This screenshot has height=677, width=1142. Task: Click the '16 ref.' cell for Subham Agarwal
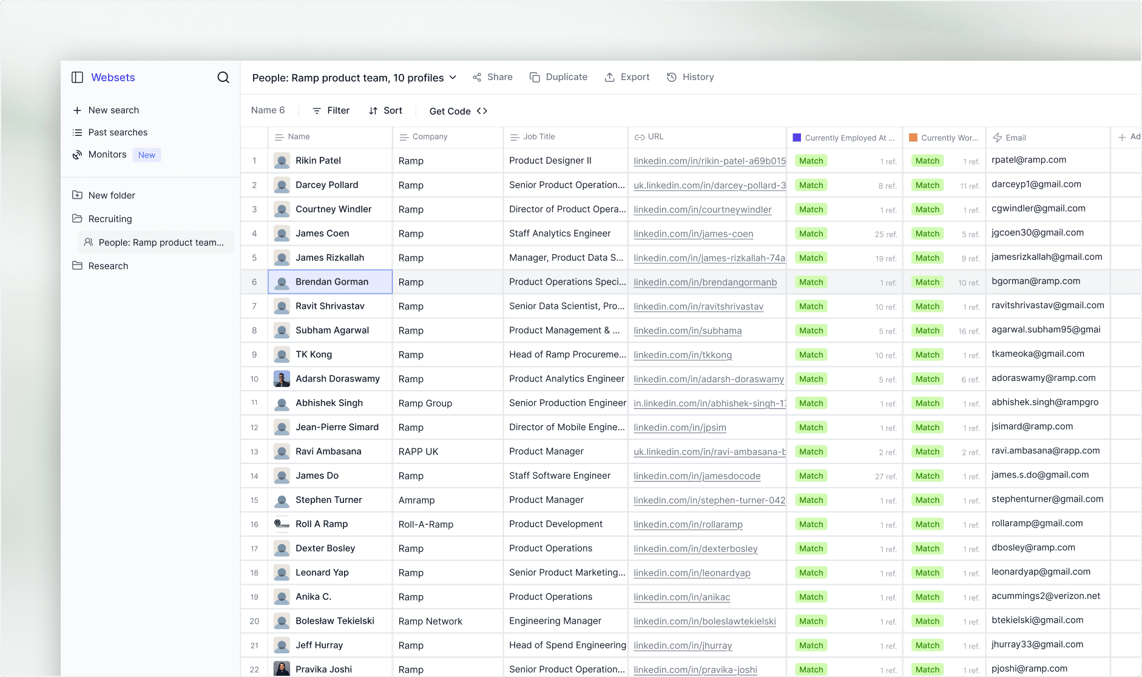click(969, 331)
